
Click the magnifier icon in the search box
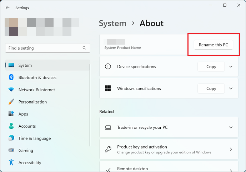click(84, 48)
